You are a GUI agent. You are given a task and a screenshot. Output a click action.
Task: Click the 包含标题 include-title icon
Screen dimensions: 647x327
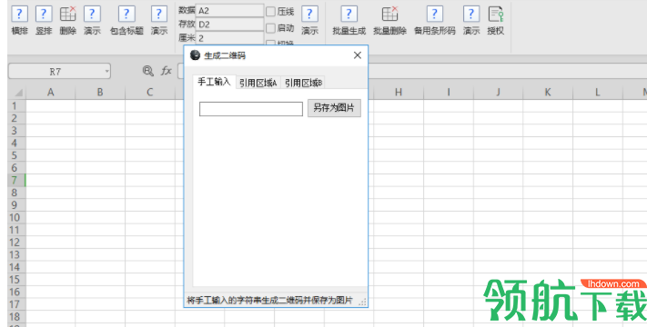coord(126,14)
